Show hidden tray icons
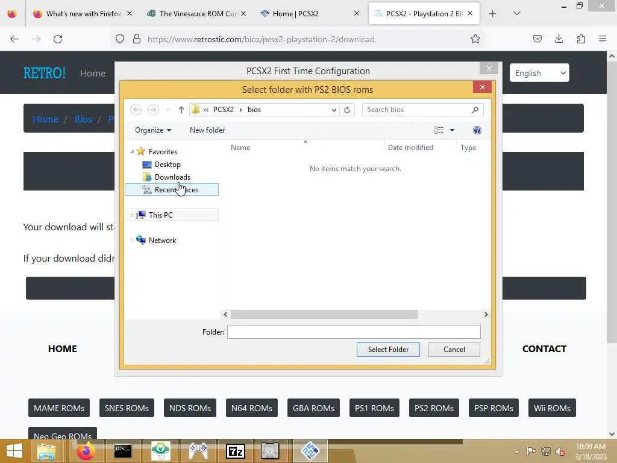 tap(516, 452)
